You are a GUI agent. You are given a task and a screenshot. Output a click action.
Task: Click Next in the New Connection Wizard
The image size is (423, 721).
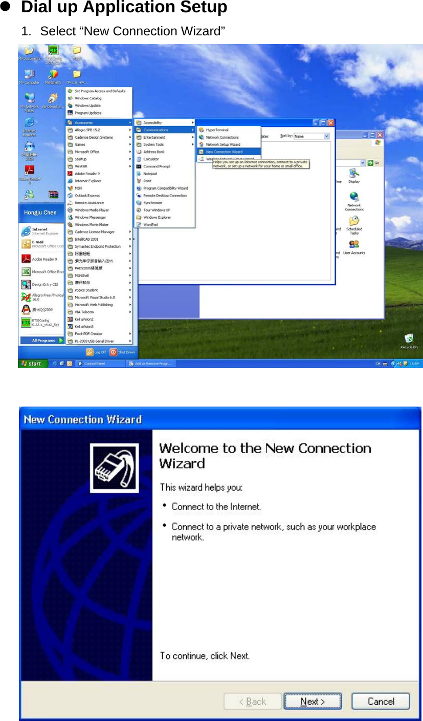[x=313, y=702]
